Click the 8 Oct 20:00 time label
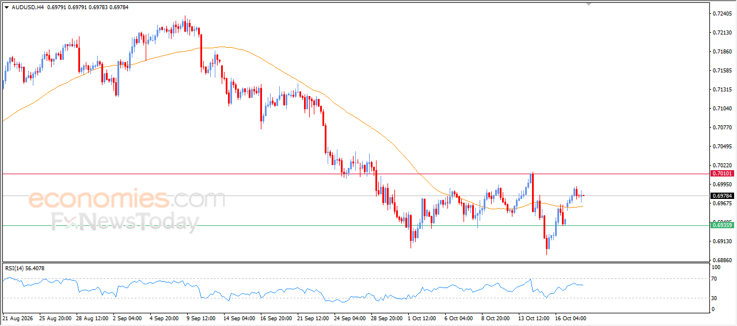 point(497,318)
